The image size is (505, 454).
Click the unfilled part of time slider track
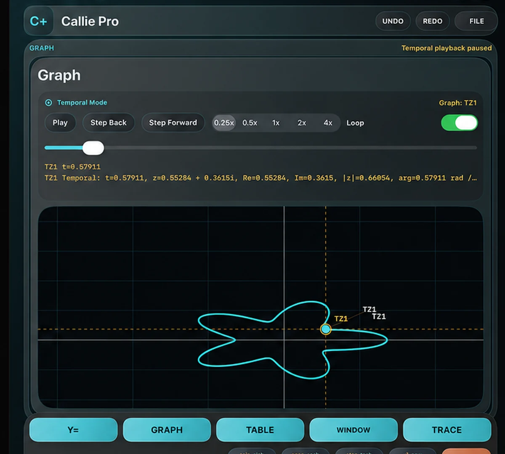290,148
